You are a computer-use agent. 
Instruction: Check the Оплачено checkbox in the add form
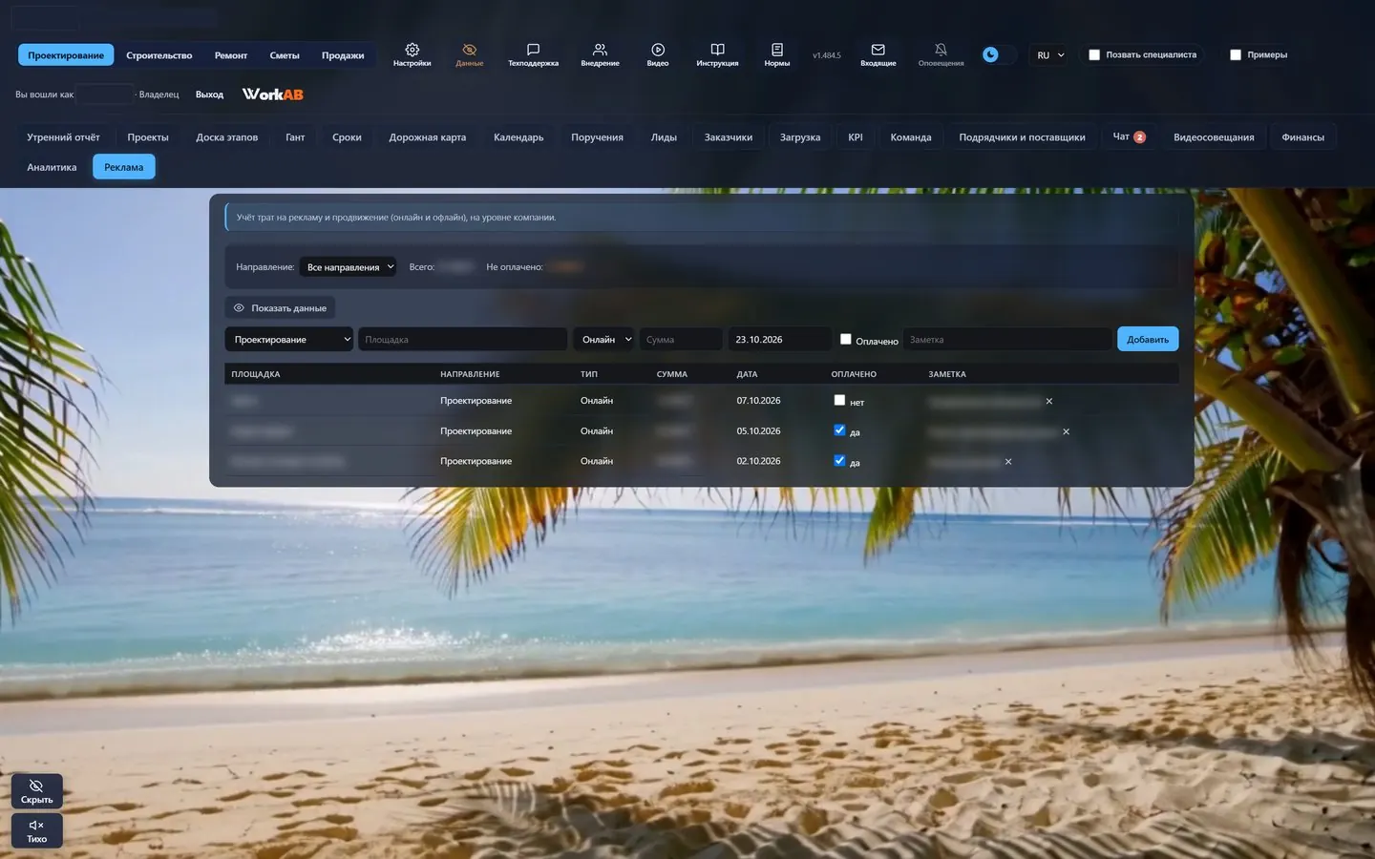point(845,339)
